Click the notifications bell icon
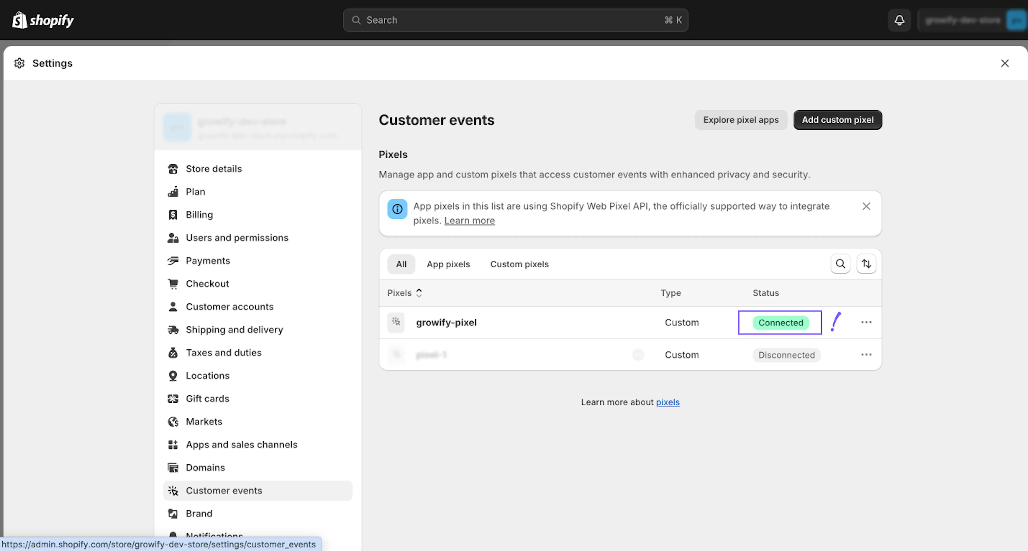Viewport: 1028px width, 551px height. point(899,20)
